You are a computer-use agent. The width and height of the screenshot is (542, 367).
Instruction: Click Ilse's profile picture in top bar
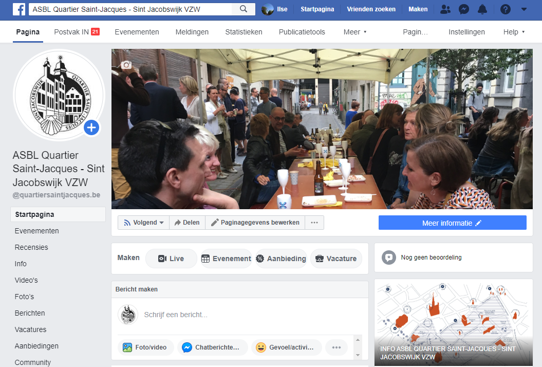268,9
